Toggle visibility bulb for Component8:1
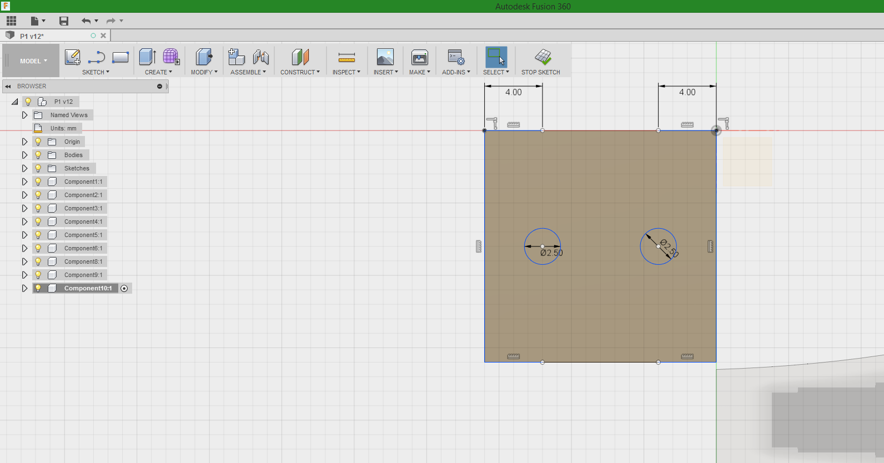The height and width of the screenshot is (463, 884). tap(38, 261)
